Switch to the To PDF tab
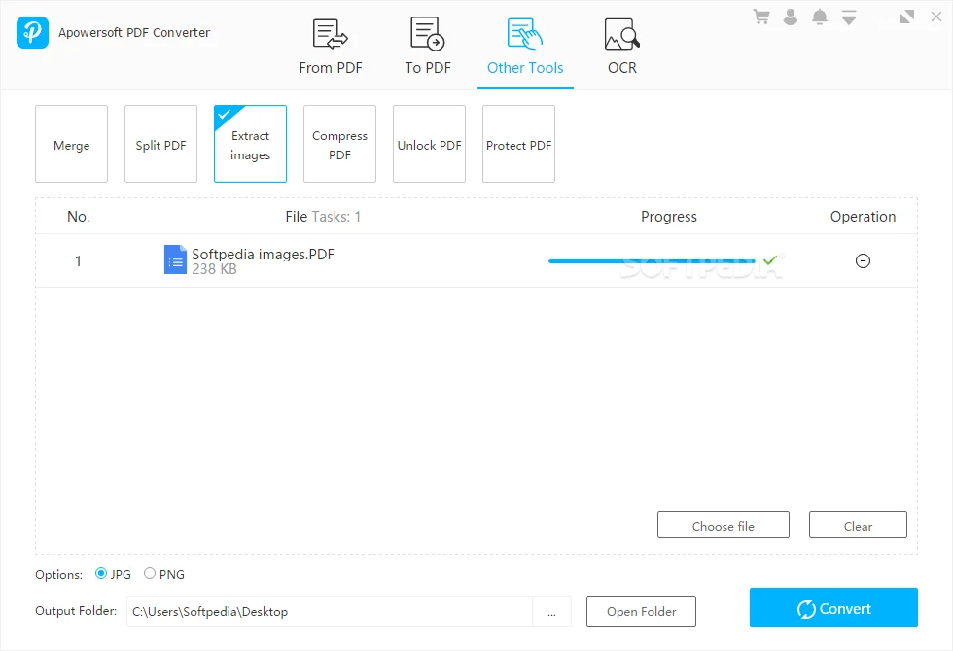The width and height of the screenshot is (953, 651). tap(428, 47)
